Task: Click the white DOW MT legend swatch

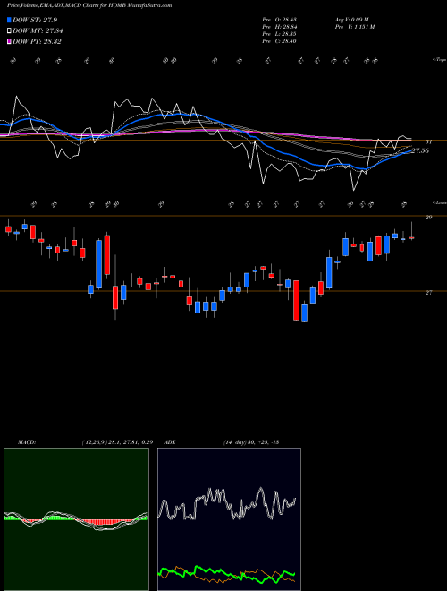Action: (x=9, y=31)
